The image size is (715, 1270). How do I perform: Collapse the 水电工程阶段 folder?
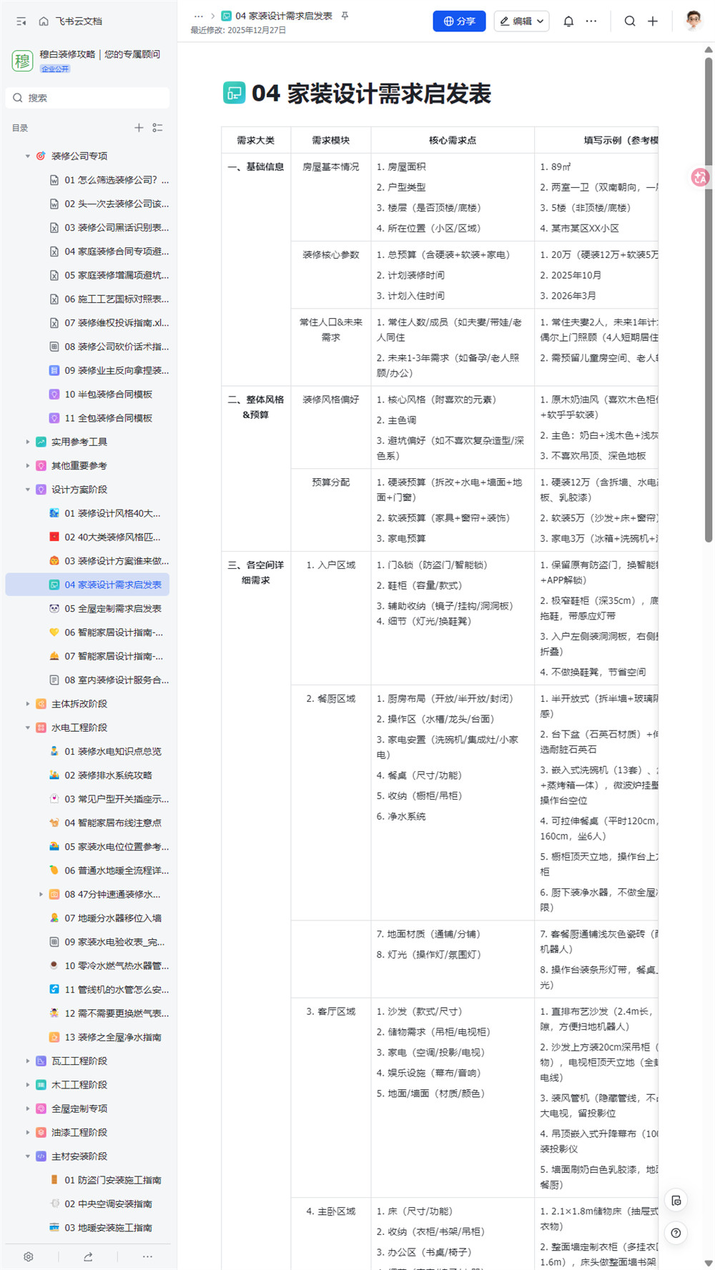click(28, 728)
